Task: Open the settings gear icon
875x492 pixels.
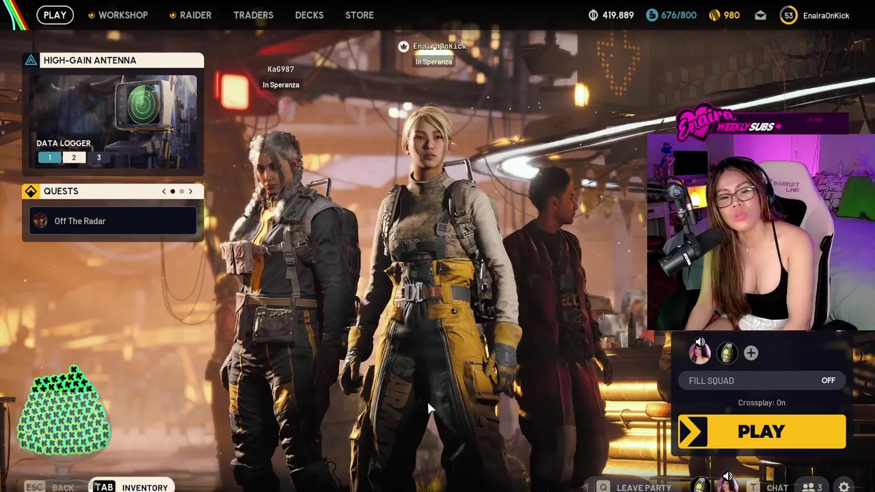Action: click(x=844, y=487)
